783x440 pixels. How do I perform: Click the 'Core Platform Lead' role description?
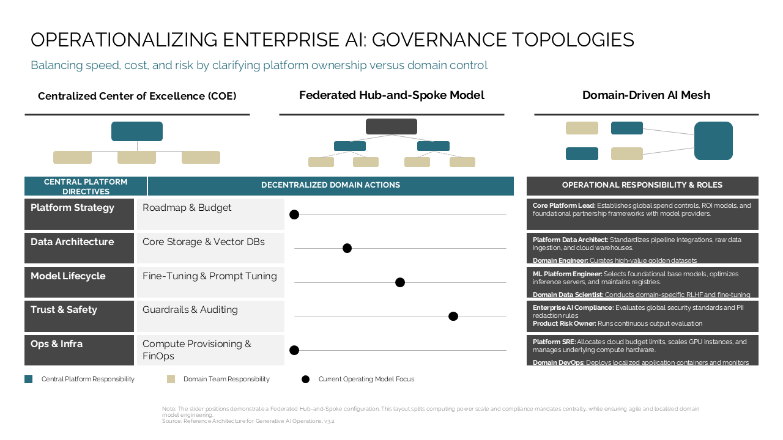[x=642, y=210]
